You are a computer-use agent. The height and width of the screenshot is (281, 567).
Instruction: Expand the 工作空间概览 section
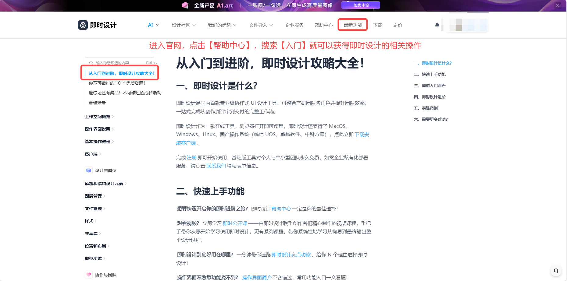[x=99, y=117]
